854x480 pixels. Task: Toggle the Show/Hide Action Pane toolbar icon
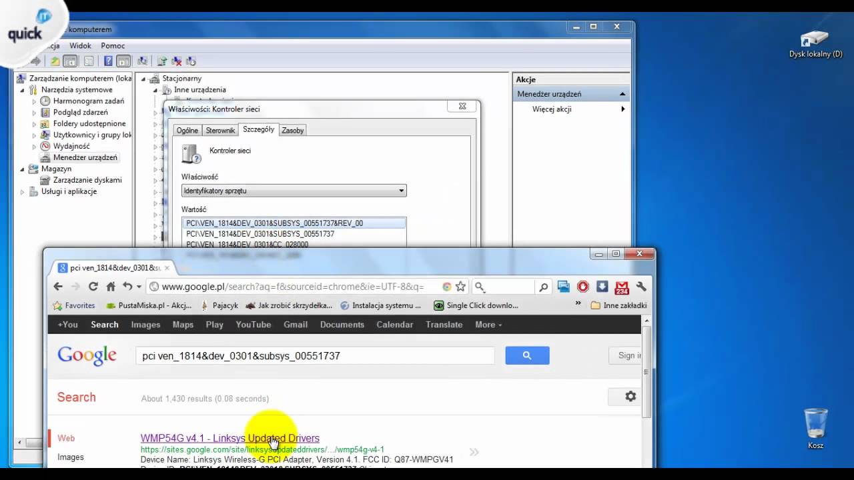(x=123, y=61)
